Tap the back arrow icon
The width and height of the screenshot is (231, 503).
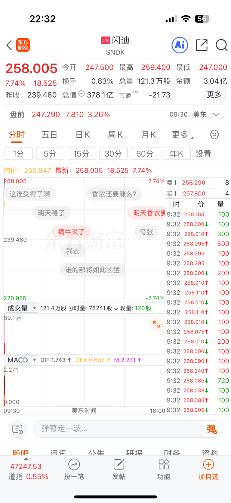tap(9, 45)
